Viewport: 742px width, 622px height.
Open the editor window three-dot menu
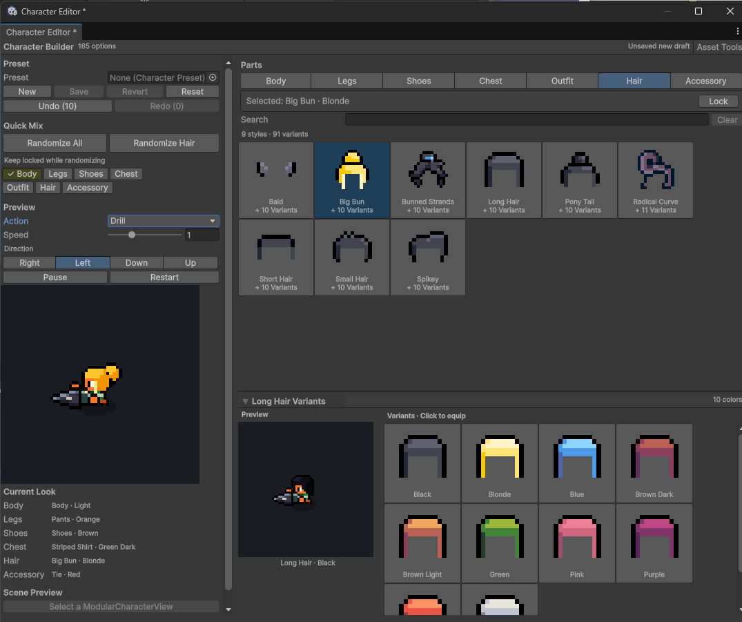click(x=736, y=32)
